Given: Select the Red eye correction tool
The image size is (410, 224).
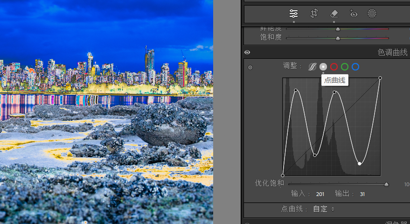Looking at the screenshot, I should click(x=354, y=14).
